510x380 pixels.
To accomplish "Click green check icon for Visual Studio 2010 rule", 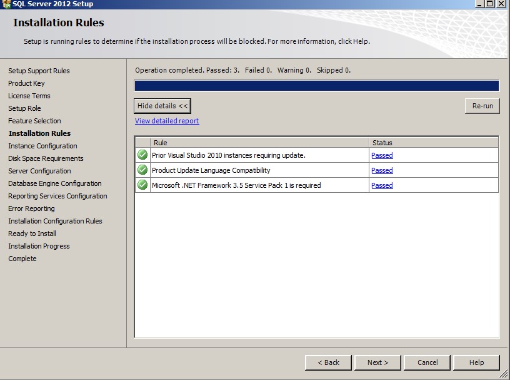I will tap(142, 155).
